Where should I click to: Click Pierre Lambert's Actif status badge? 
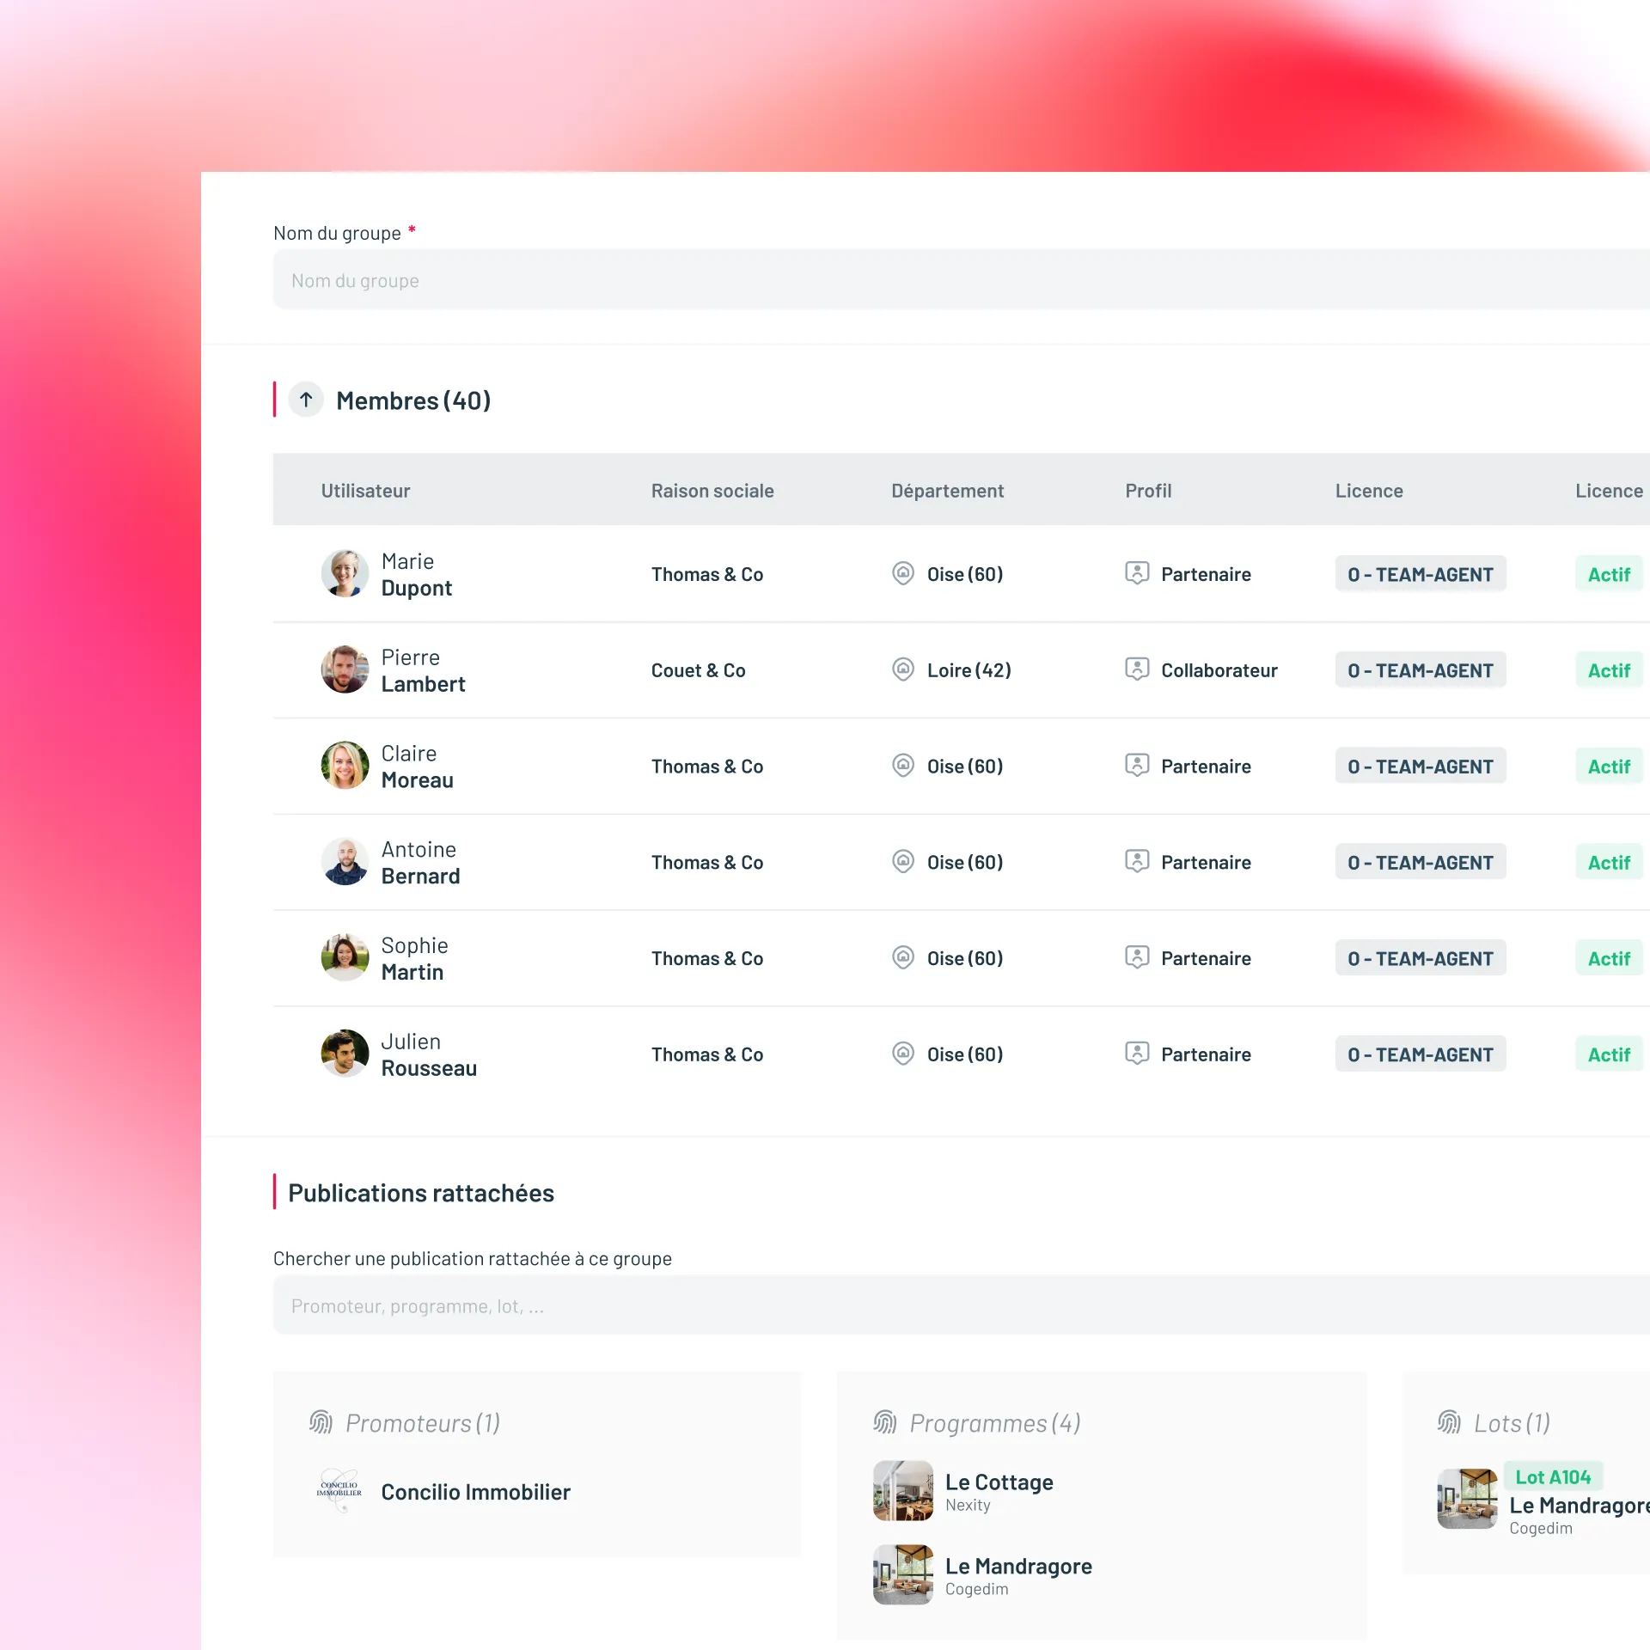click(1609, 670)
